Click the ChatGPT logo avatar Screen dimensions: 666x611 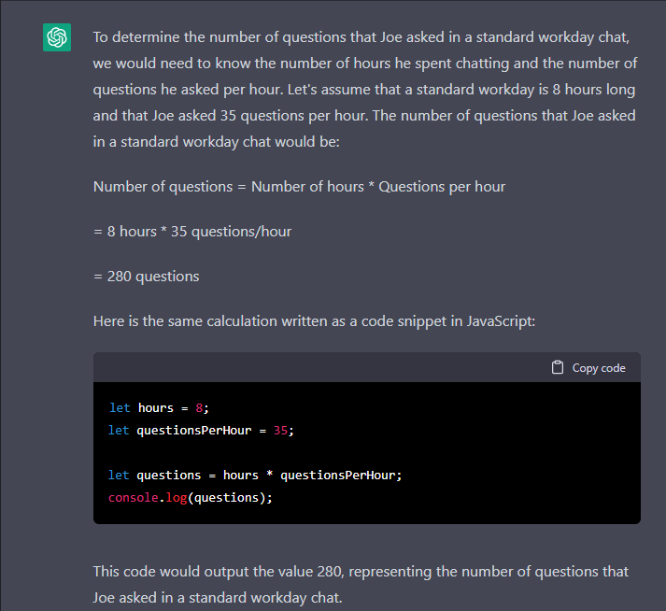click(x=57, y=37)
